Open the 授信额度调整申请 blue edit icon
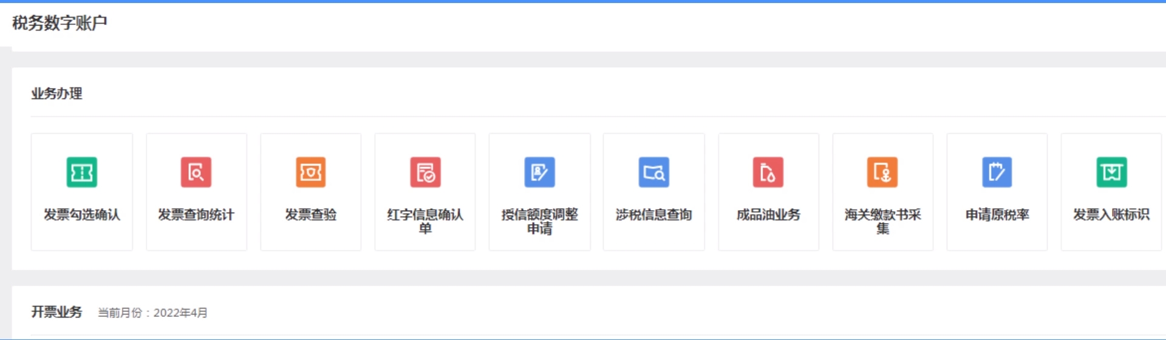 (x=539, y=172)
